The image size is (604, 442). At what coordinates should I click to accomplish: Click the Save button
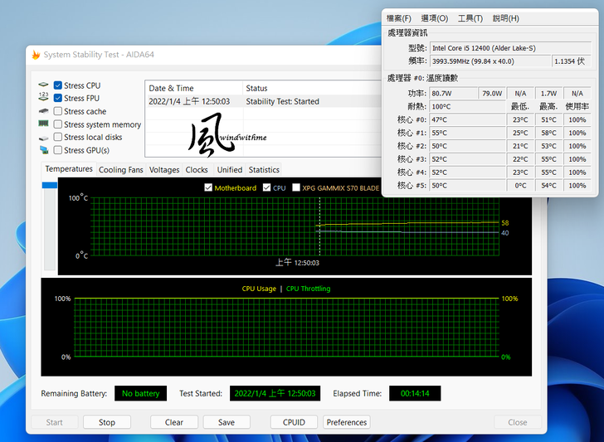[226, 422]
